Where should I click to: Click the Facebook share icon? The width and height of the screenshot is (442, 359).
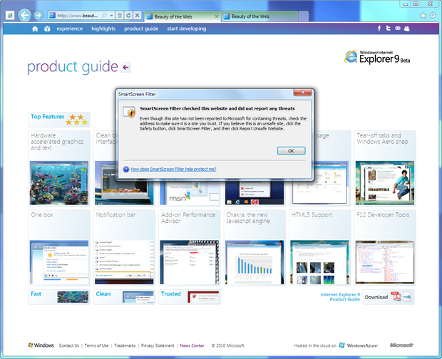pos(379,28)
